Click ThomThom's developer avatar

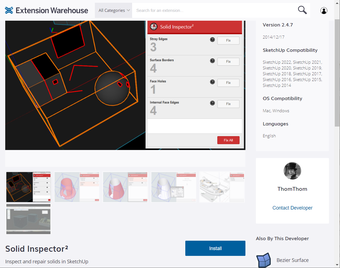pyautogui.click(x=292, y=171)
